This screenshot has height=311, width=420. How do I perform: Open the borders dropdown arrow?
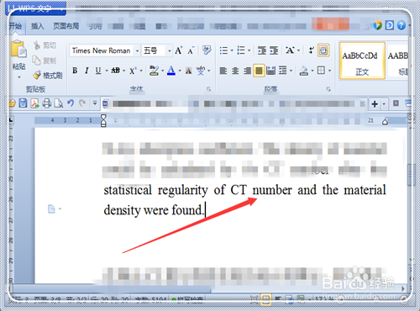(x=329, y=71)
